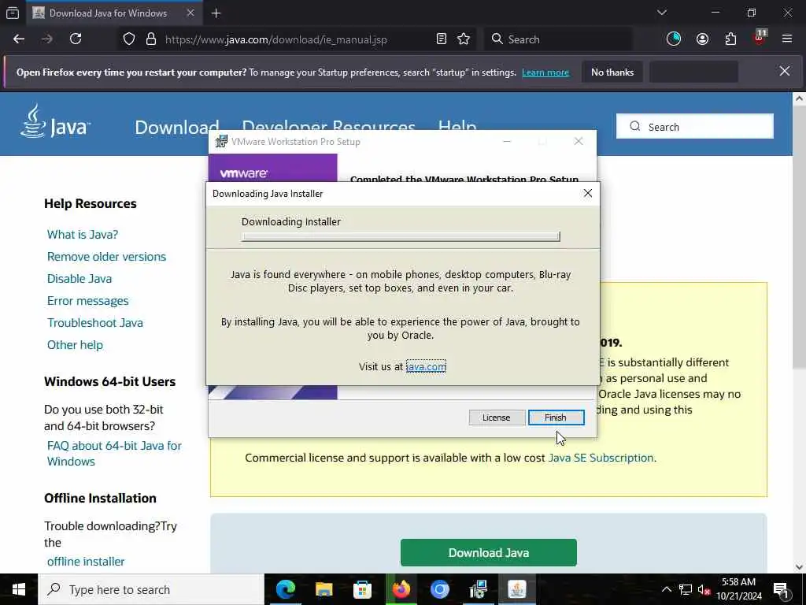Open the shield tracking protection icon
This screenshot has width=806, height=605.
(129, 39)
